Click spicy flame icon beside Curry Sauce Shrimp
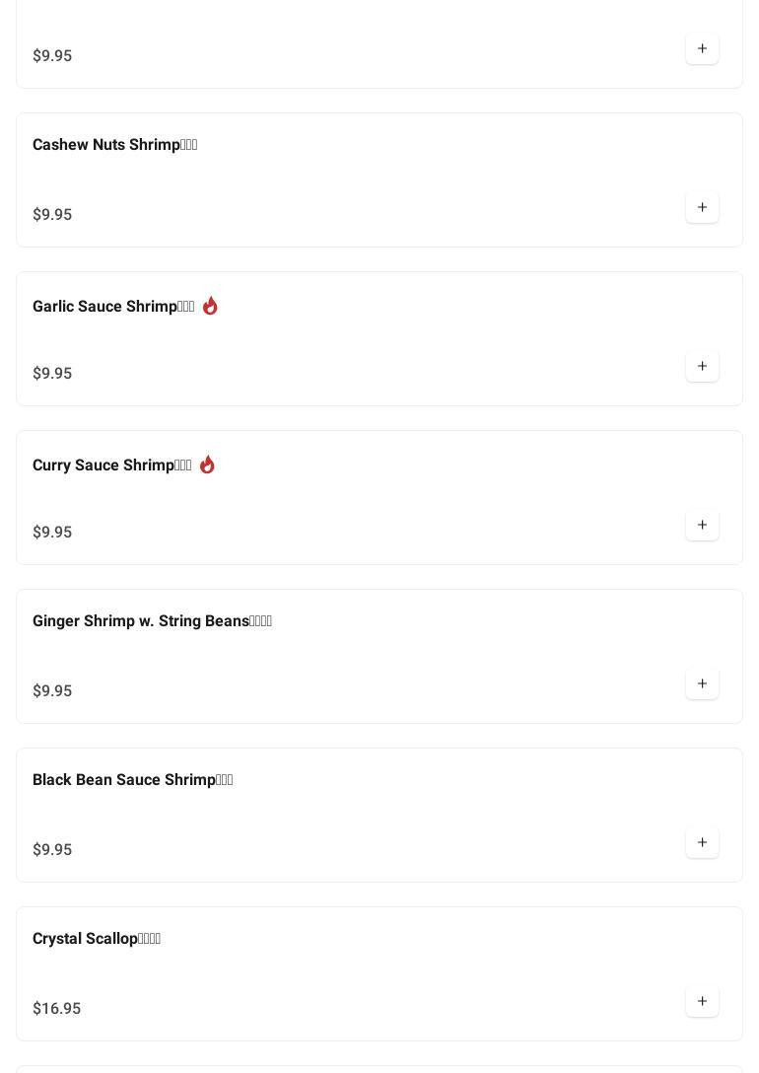This screenshot has height=1073, width=759. pyautogui.click(x=207, y=465)
